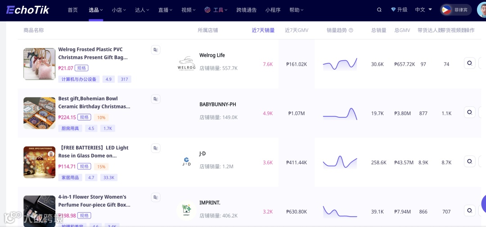The image size is (486, 227).
Task: Sort by 总GMV column
Action: (x=402, y=31)
